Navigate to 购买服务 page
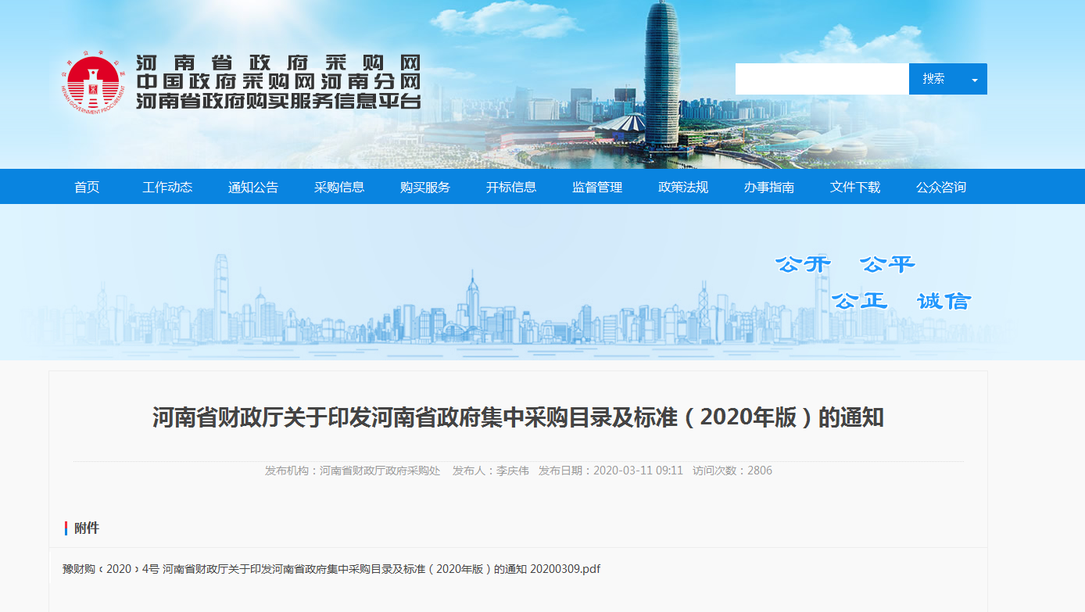This screenshot has height=612, width=1085. point(425,188)
